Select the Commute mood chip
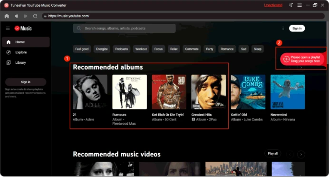The height and width of the screenshot is (177, 329). tap(192, 49)
